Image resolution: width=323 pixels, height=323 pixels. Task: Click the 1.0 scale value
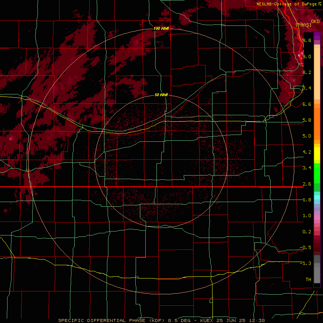[x=307, y=216]
